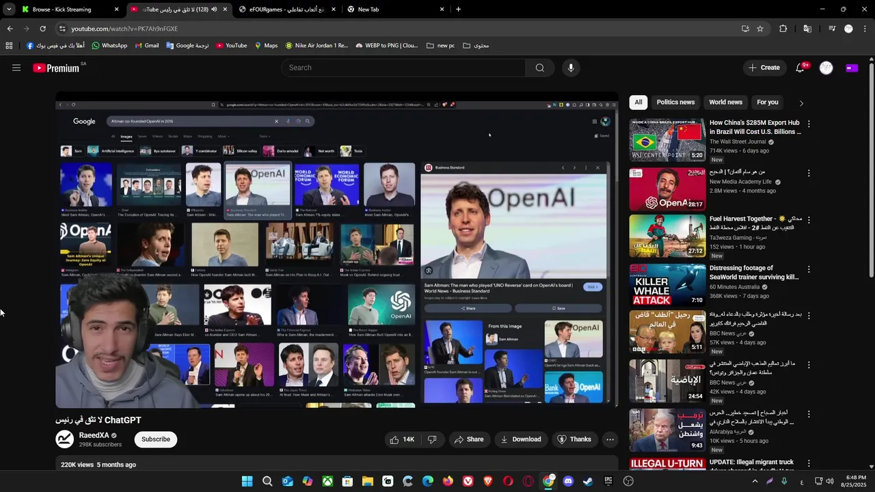Image resolution: width=875 pixels, height=492 pixels.
Task: Open RaeedXA channel name link
Action: 94,435
